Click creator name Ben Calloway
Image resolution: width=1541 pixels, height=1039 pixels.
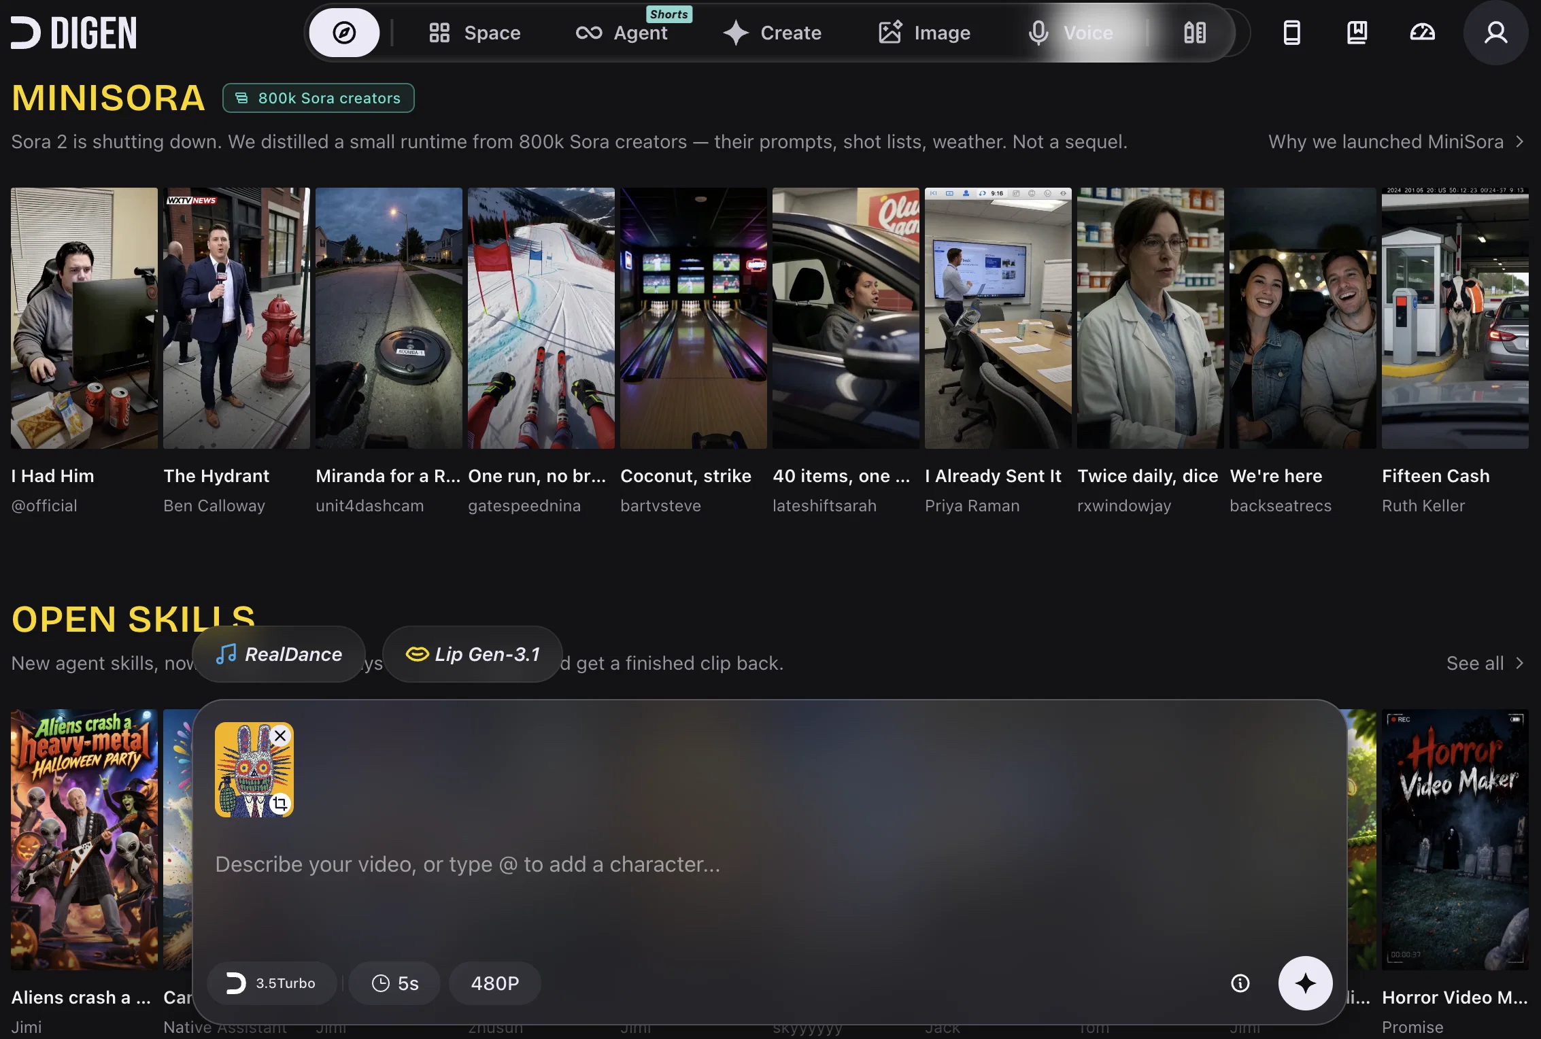(214, 506)
